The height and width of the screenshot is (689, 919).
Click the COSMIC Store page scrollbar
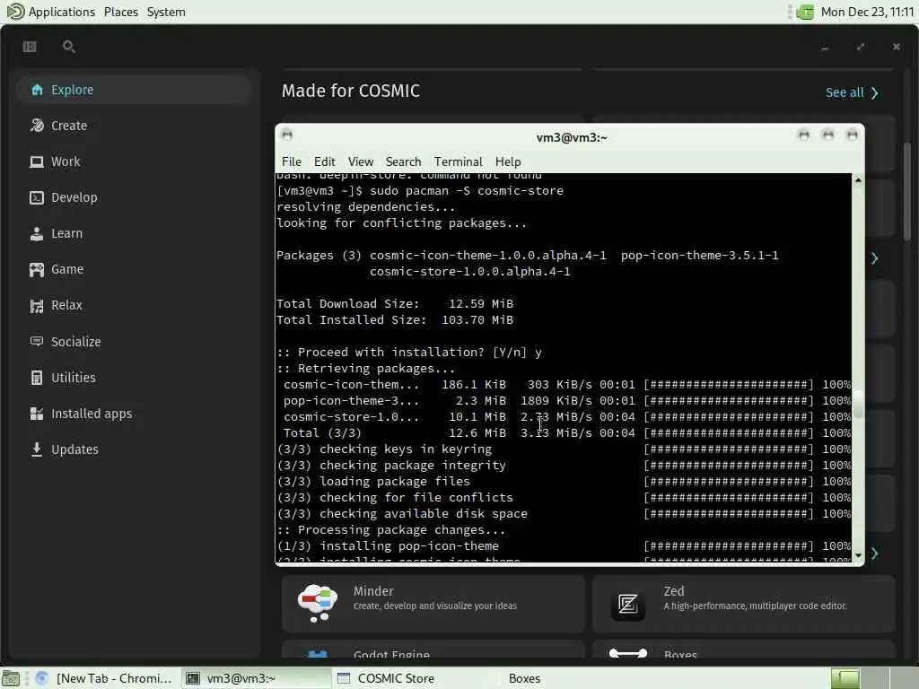click(x=907, y=190)
